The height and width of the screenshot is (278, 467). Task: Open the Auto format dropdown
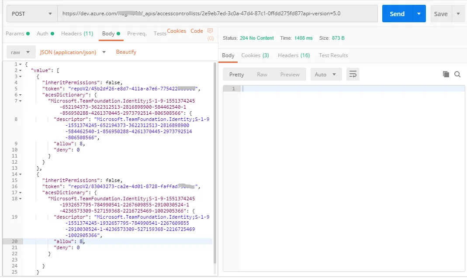[x=326, y=74]
